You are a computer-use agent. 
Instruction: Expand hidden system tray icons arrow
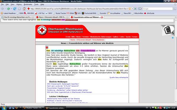tap(150, 108)
